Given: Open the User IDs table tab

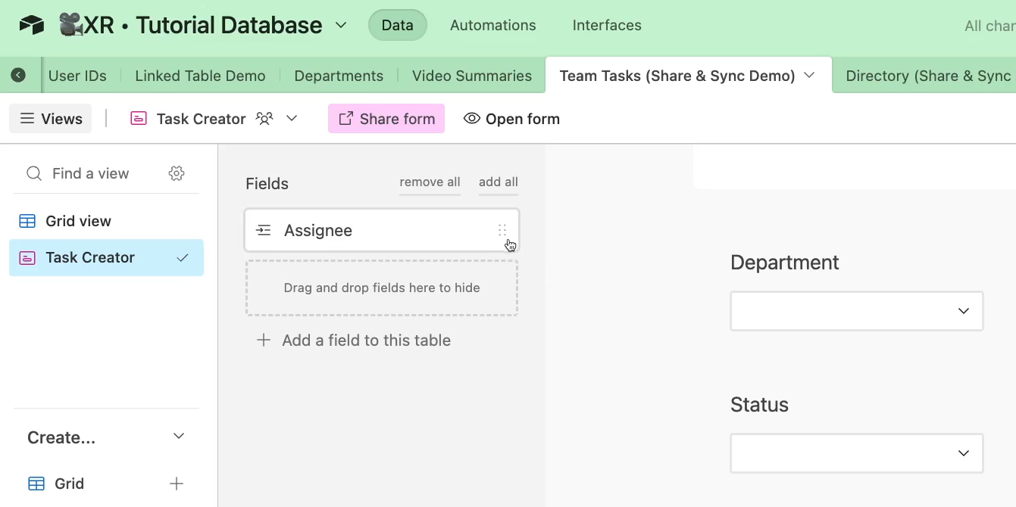Looking at the screenshot, I should tap(77, 76).
